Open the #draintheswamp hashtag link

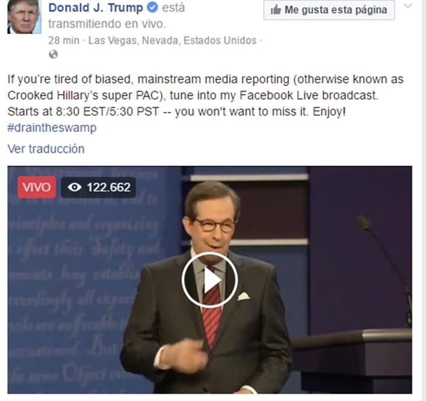point(52,128)
